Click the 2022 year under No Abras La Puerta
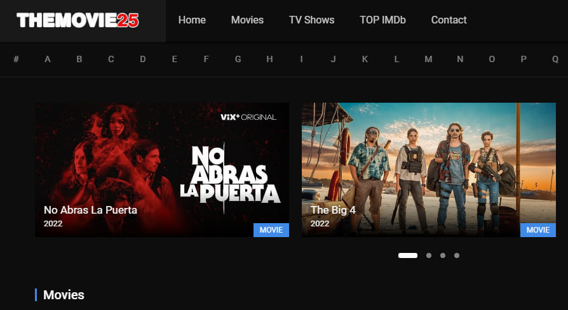 (x=53, y=224)
